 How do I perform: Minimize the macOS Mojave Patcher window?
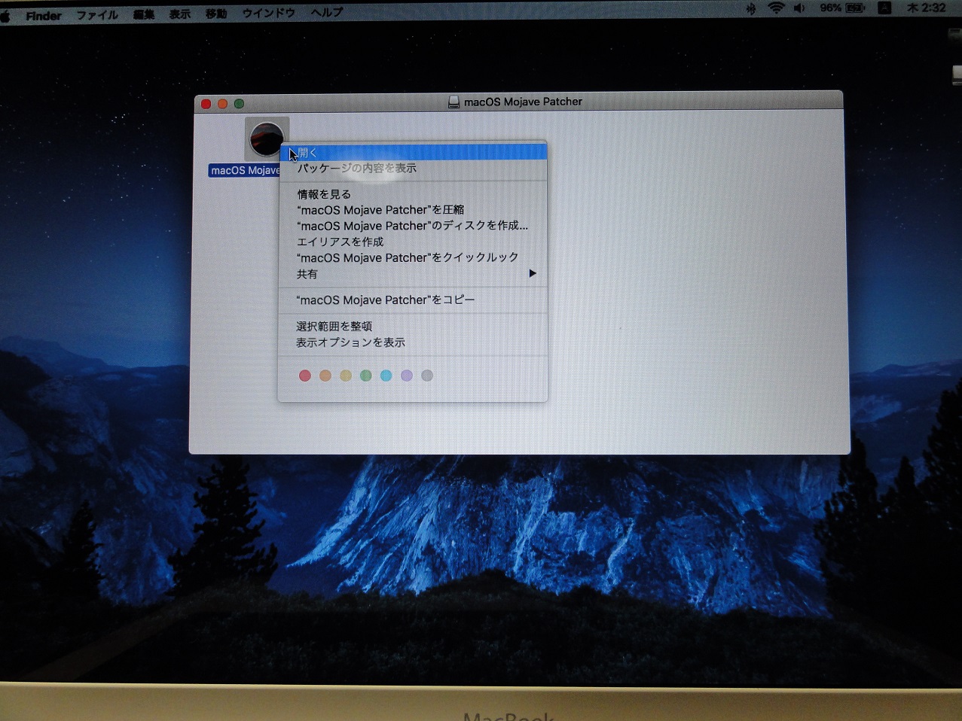pyautogui.click(x=222, y=104)
